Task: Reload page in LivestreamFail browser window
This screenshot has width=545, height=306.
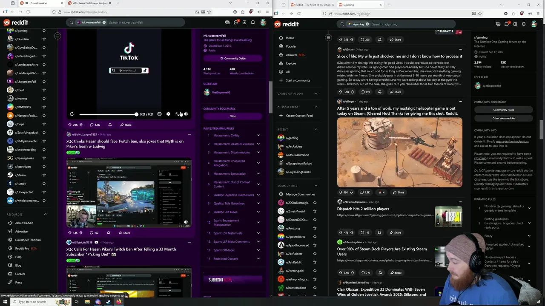Action: coord(28,12)
